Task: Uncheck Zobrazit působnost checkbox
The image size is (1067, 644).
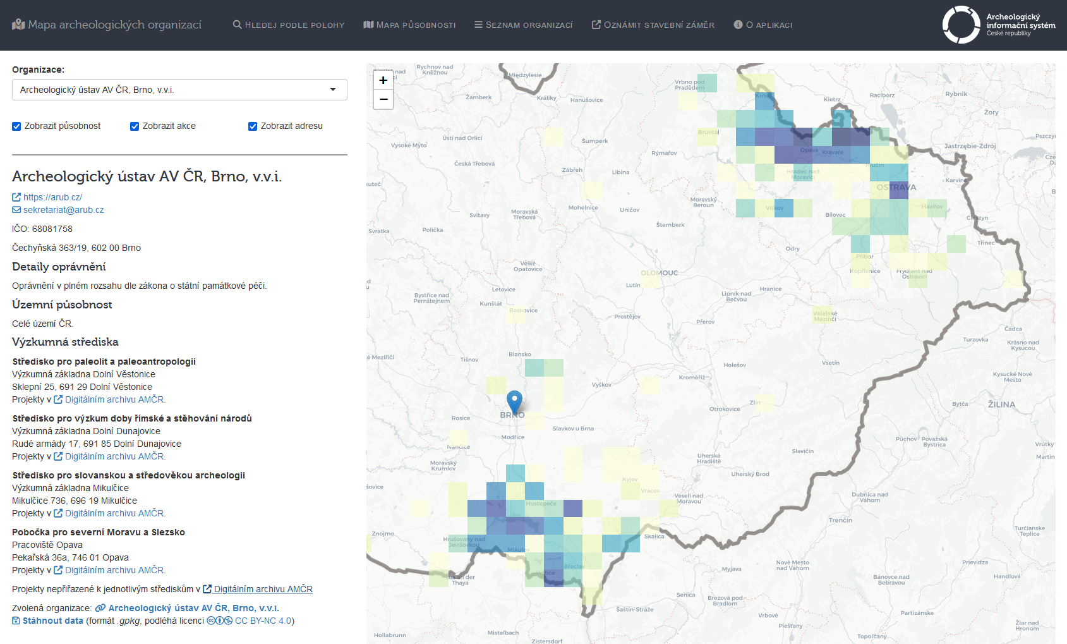Action: [16, 126]
